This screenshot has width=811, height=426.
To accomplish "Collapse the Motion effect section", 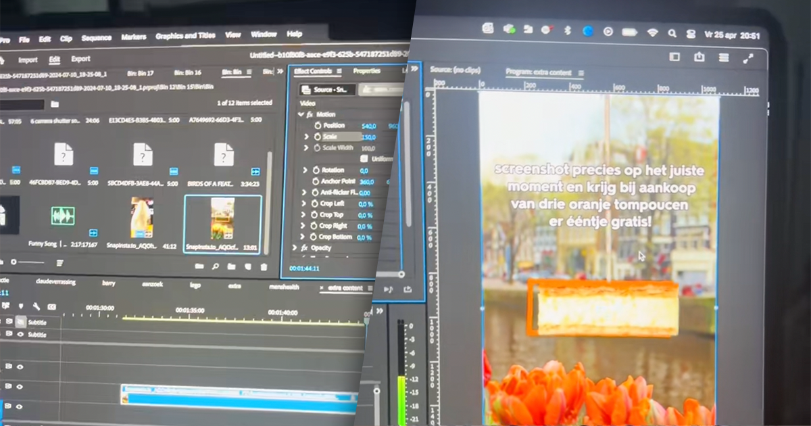I will [300, 114].
